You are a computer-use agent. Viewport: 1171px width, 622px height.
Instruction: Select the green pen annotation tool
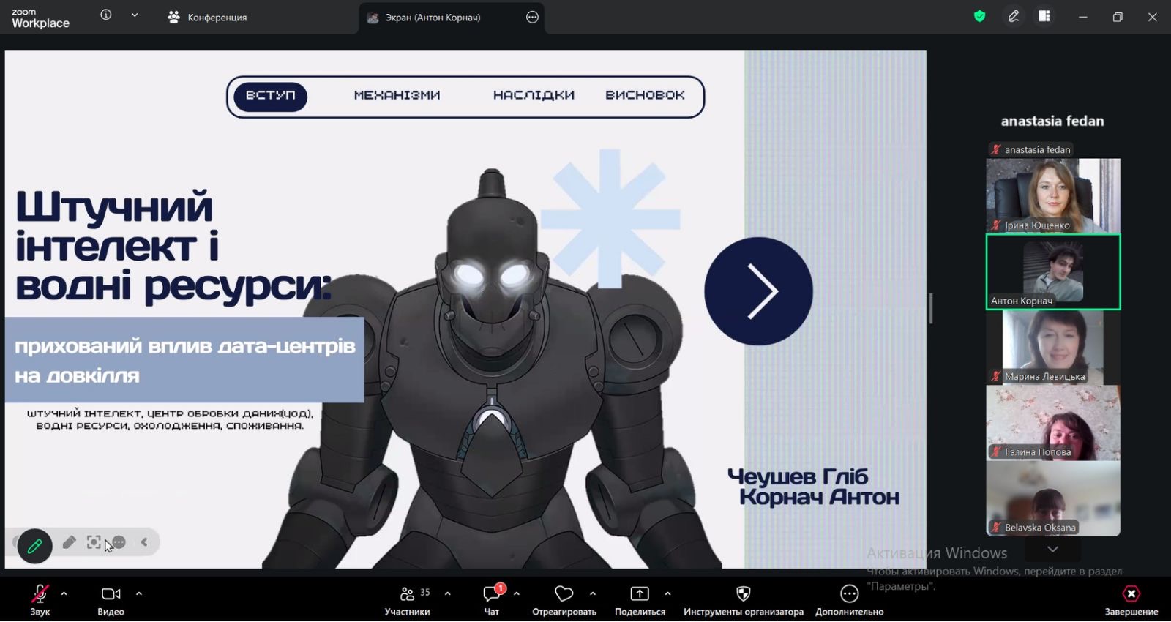(34, 545)
